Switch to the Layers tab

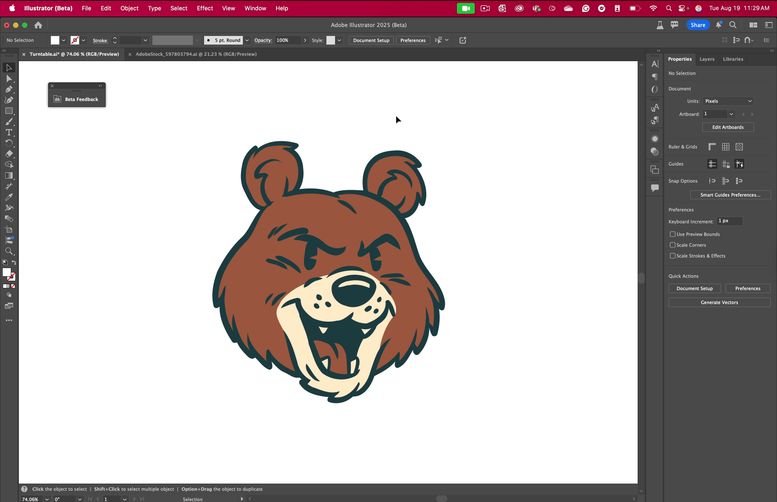pyautogui.click(x=707, y=59)
